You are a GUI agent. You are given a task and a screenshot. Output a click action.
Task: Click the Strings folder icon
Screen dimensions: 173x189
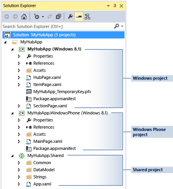coord(29,177)
